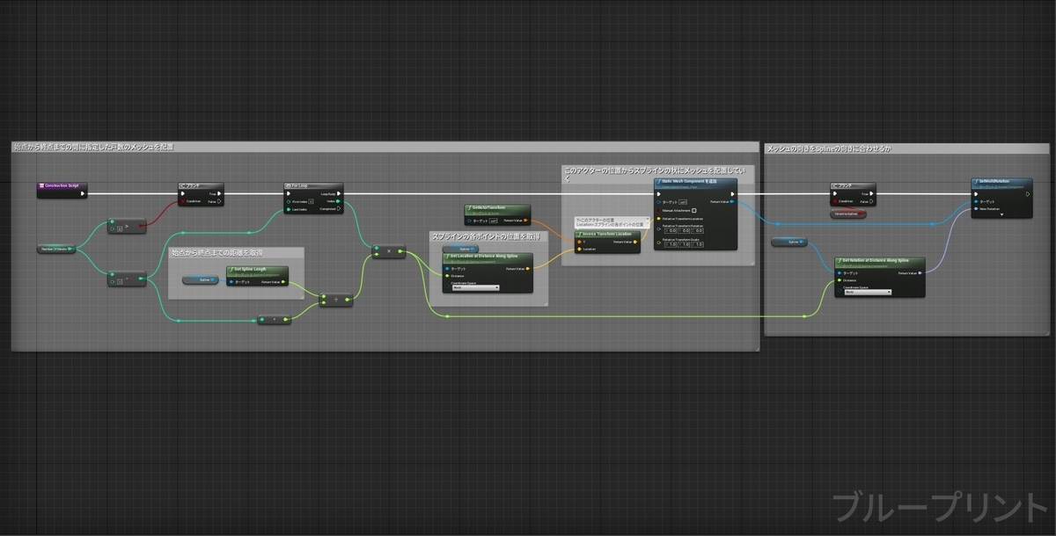This screenshot has width=1056, height=536.
Task: Select the For Loop node title
Action: click(x=313, y=185)
